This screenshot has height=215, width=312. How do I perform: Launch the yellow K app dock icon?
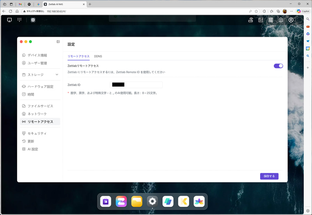[x=183, y=201]
